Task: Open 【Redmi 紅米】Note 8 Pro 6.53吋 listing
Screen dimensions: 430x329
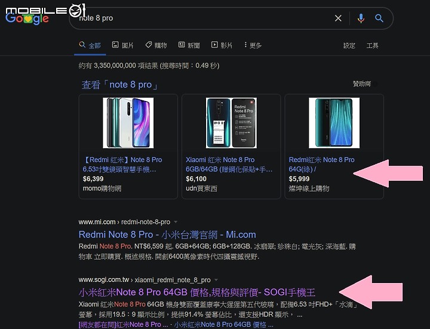Action: click(x=122, y=165)
